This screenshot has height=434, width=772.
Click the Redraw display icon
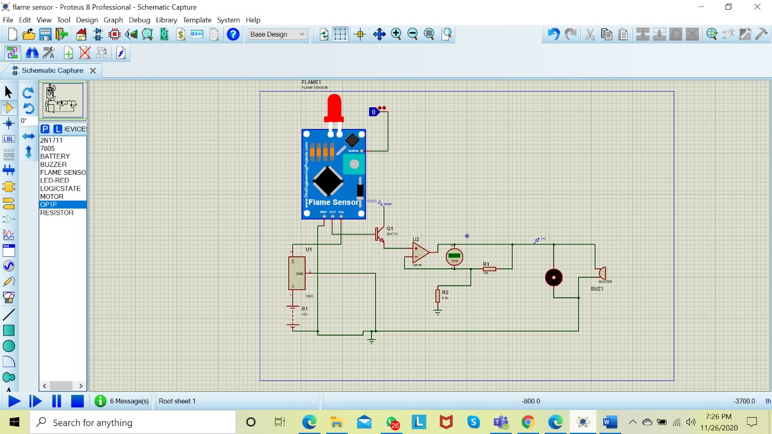(324, 34)
